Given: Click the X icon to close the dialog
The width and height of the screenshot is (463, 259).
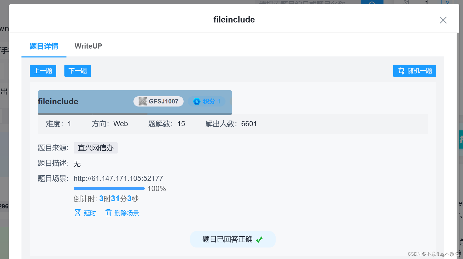Looking at the screenshot, I should coord(443,20).
